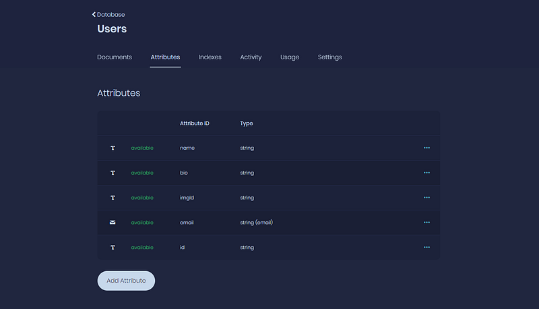The width and height of the screenshot is (539, 309).
Task: Click the Attributes section heading
Action: pyautogui.click(x=119, y=93)
